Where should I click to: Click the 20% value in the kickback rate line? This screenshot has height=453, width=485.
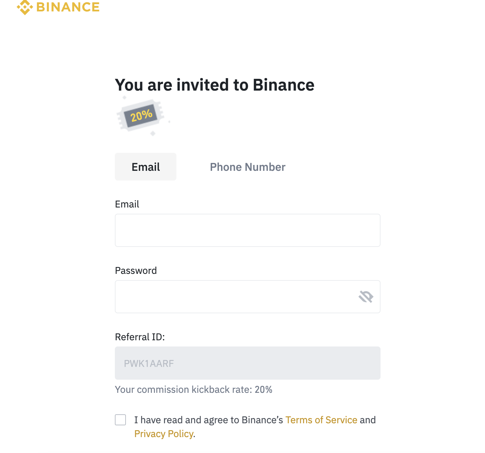264,390
